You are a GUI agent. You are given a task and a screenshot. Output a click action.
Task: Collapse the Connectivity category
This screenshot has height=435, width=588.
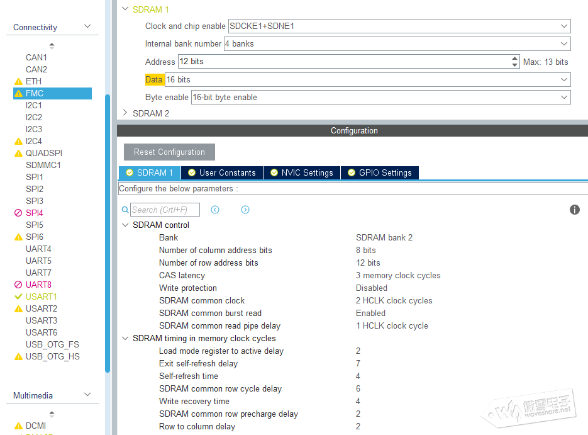tap(87, 27)
